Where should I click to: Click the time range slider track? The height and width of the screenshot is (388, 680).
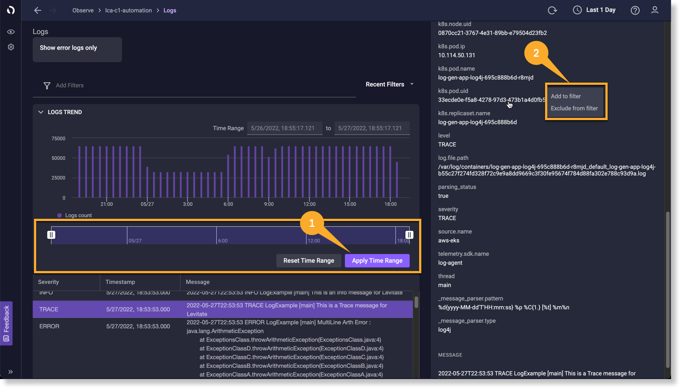[230, 235]
